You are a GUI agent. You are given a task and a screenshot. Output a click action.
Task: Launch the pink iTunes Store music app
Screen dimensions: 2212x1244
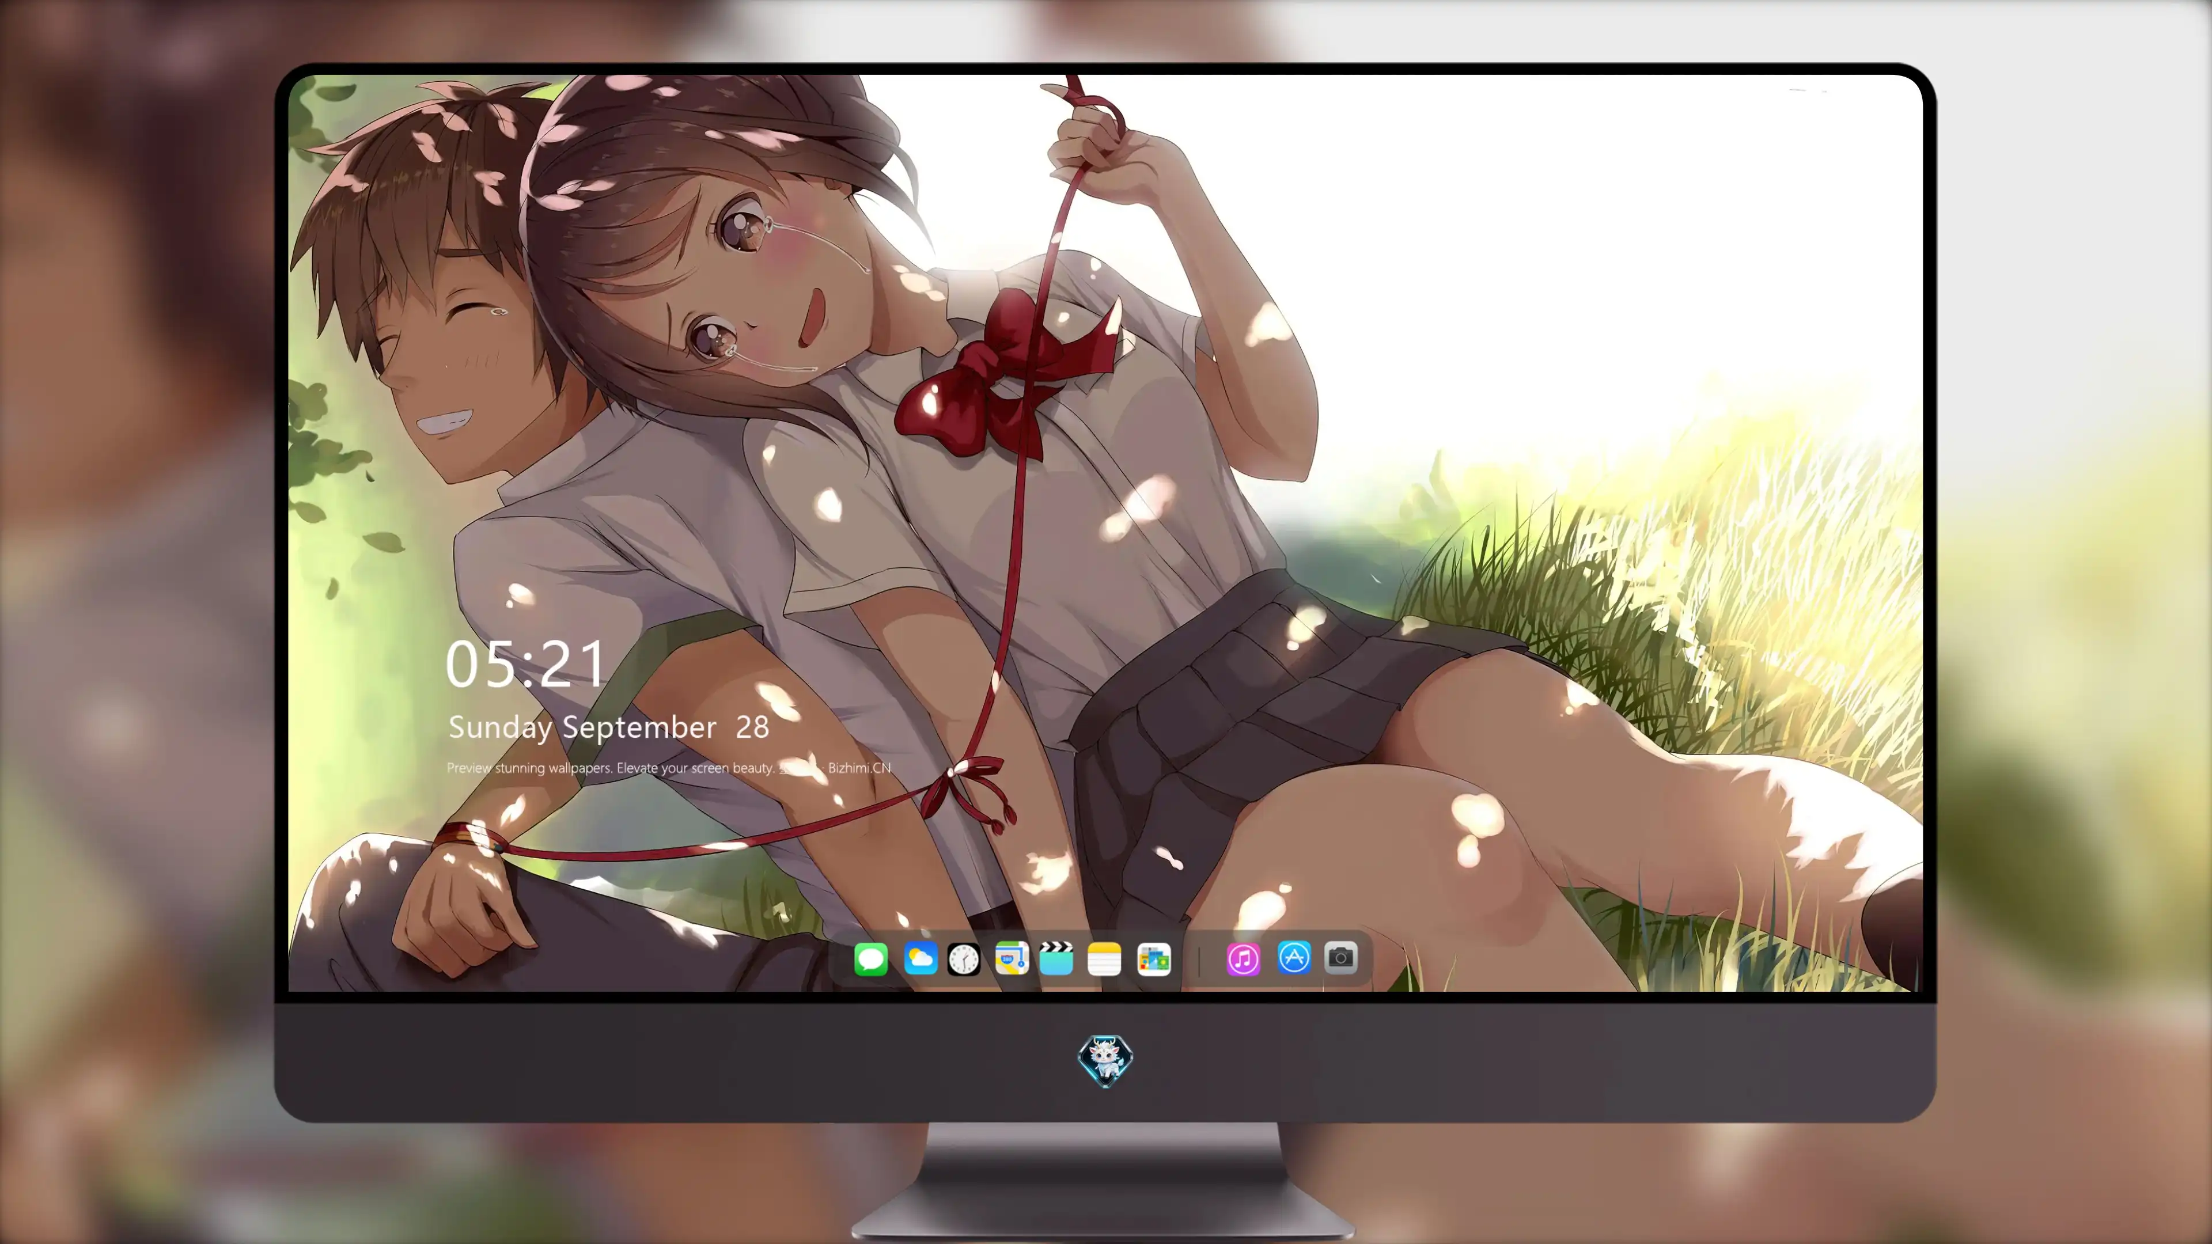click(1244, 959)
